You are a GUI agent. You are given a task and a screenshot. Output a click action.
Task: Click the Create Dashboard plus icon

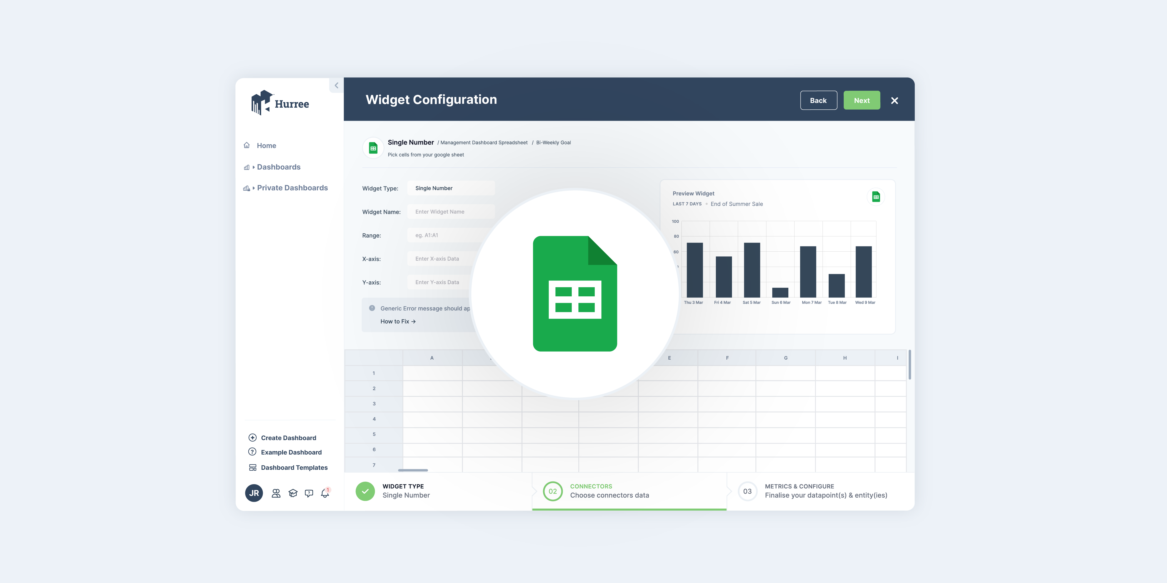coord(252,438)
